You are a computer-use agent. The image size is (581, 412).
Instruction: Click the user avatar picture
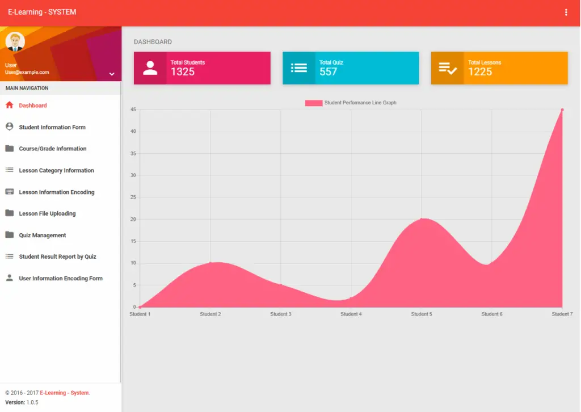(x=15, y=41)
